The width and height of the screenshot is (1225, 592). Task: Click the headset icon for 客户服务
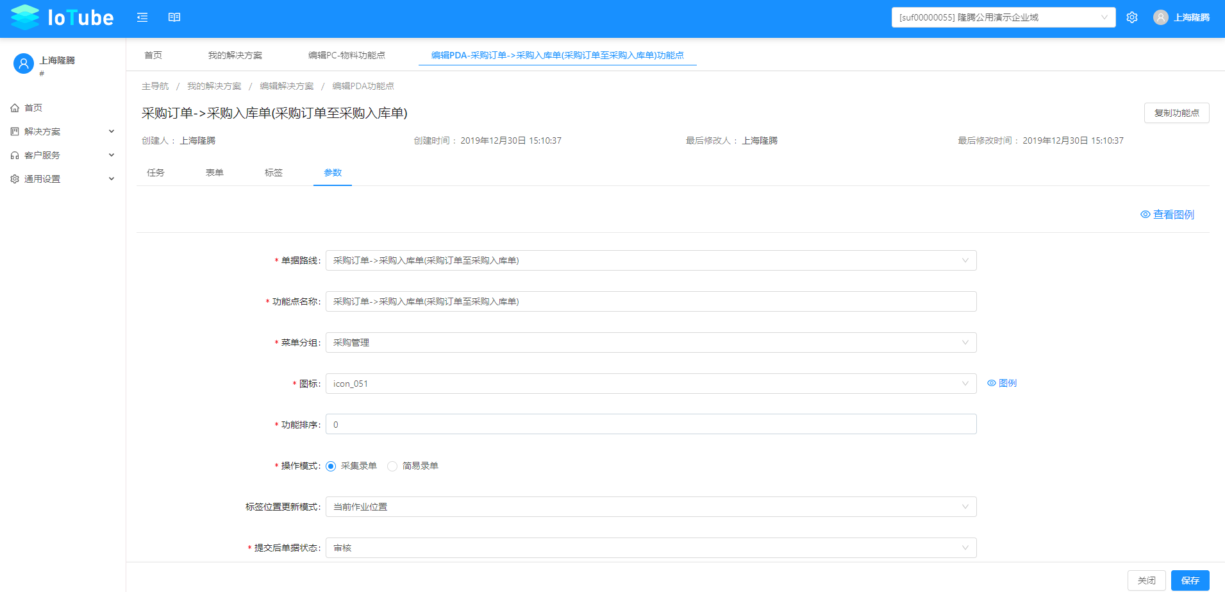tap(15, 155)
